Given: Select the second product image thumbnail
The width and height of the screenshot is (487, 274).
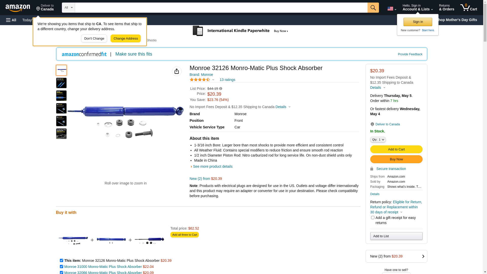Looking at the screenshot, I should (x=61, y=83).
